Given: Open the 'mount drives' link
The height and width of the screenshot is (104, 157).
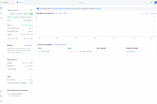Looking at the screenshot, I should (70, 9).
